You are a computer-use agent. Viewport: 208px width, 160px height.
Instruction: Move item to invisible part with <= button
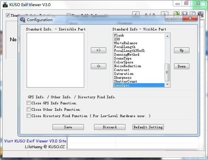(98, 66)
